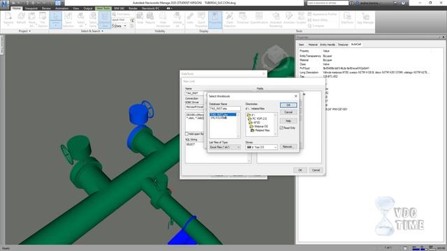Click Cancel in the New Link dialog
The width and height of the screenshot is (447, 251).
[316, 170]
